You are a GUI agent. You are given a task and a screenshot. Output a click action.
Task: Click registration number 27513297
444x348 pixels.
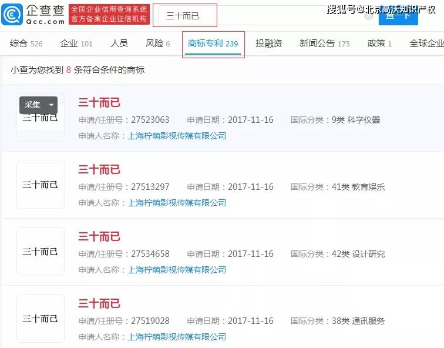tap(150, 187)
